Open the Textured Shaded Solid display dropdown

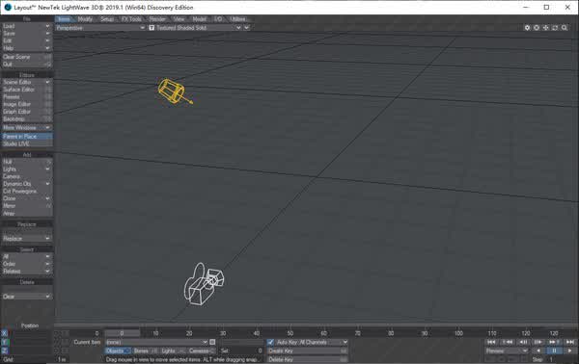click(x=195, y=28)
